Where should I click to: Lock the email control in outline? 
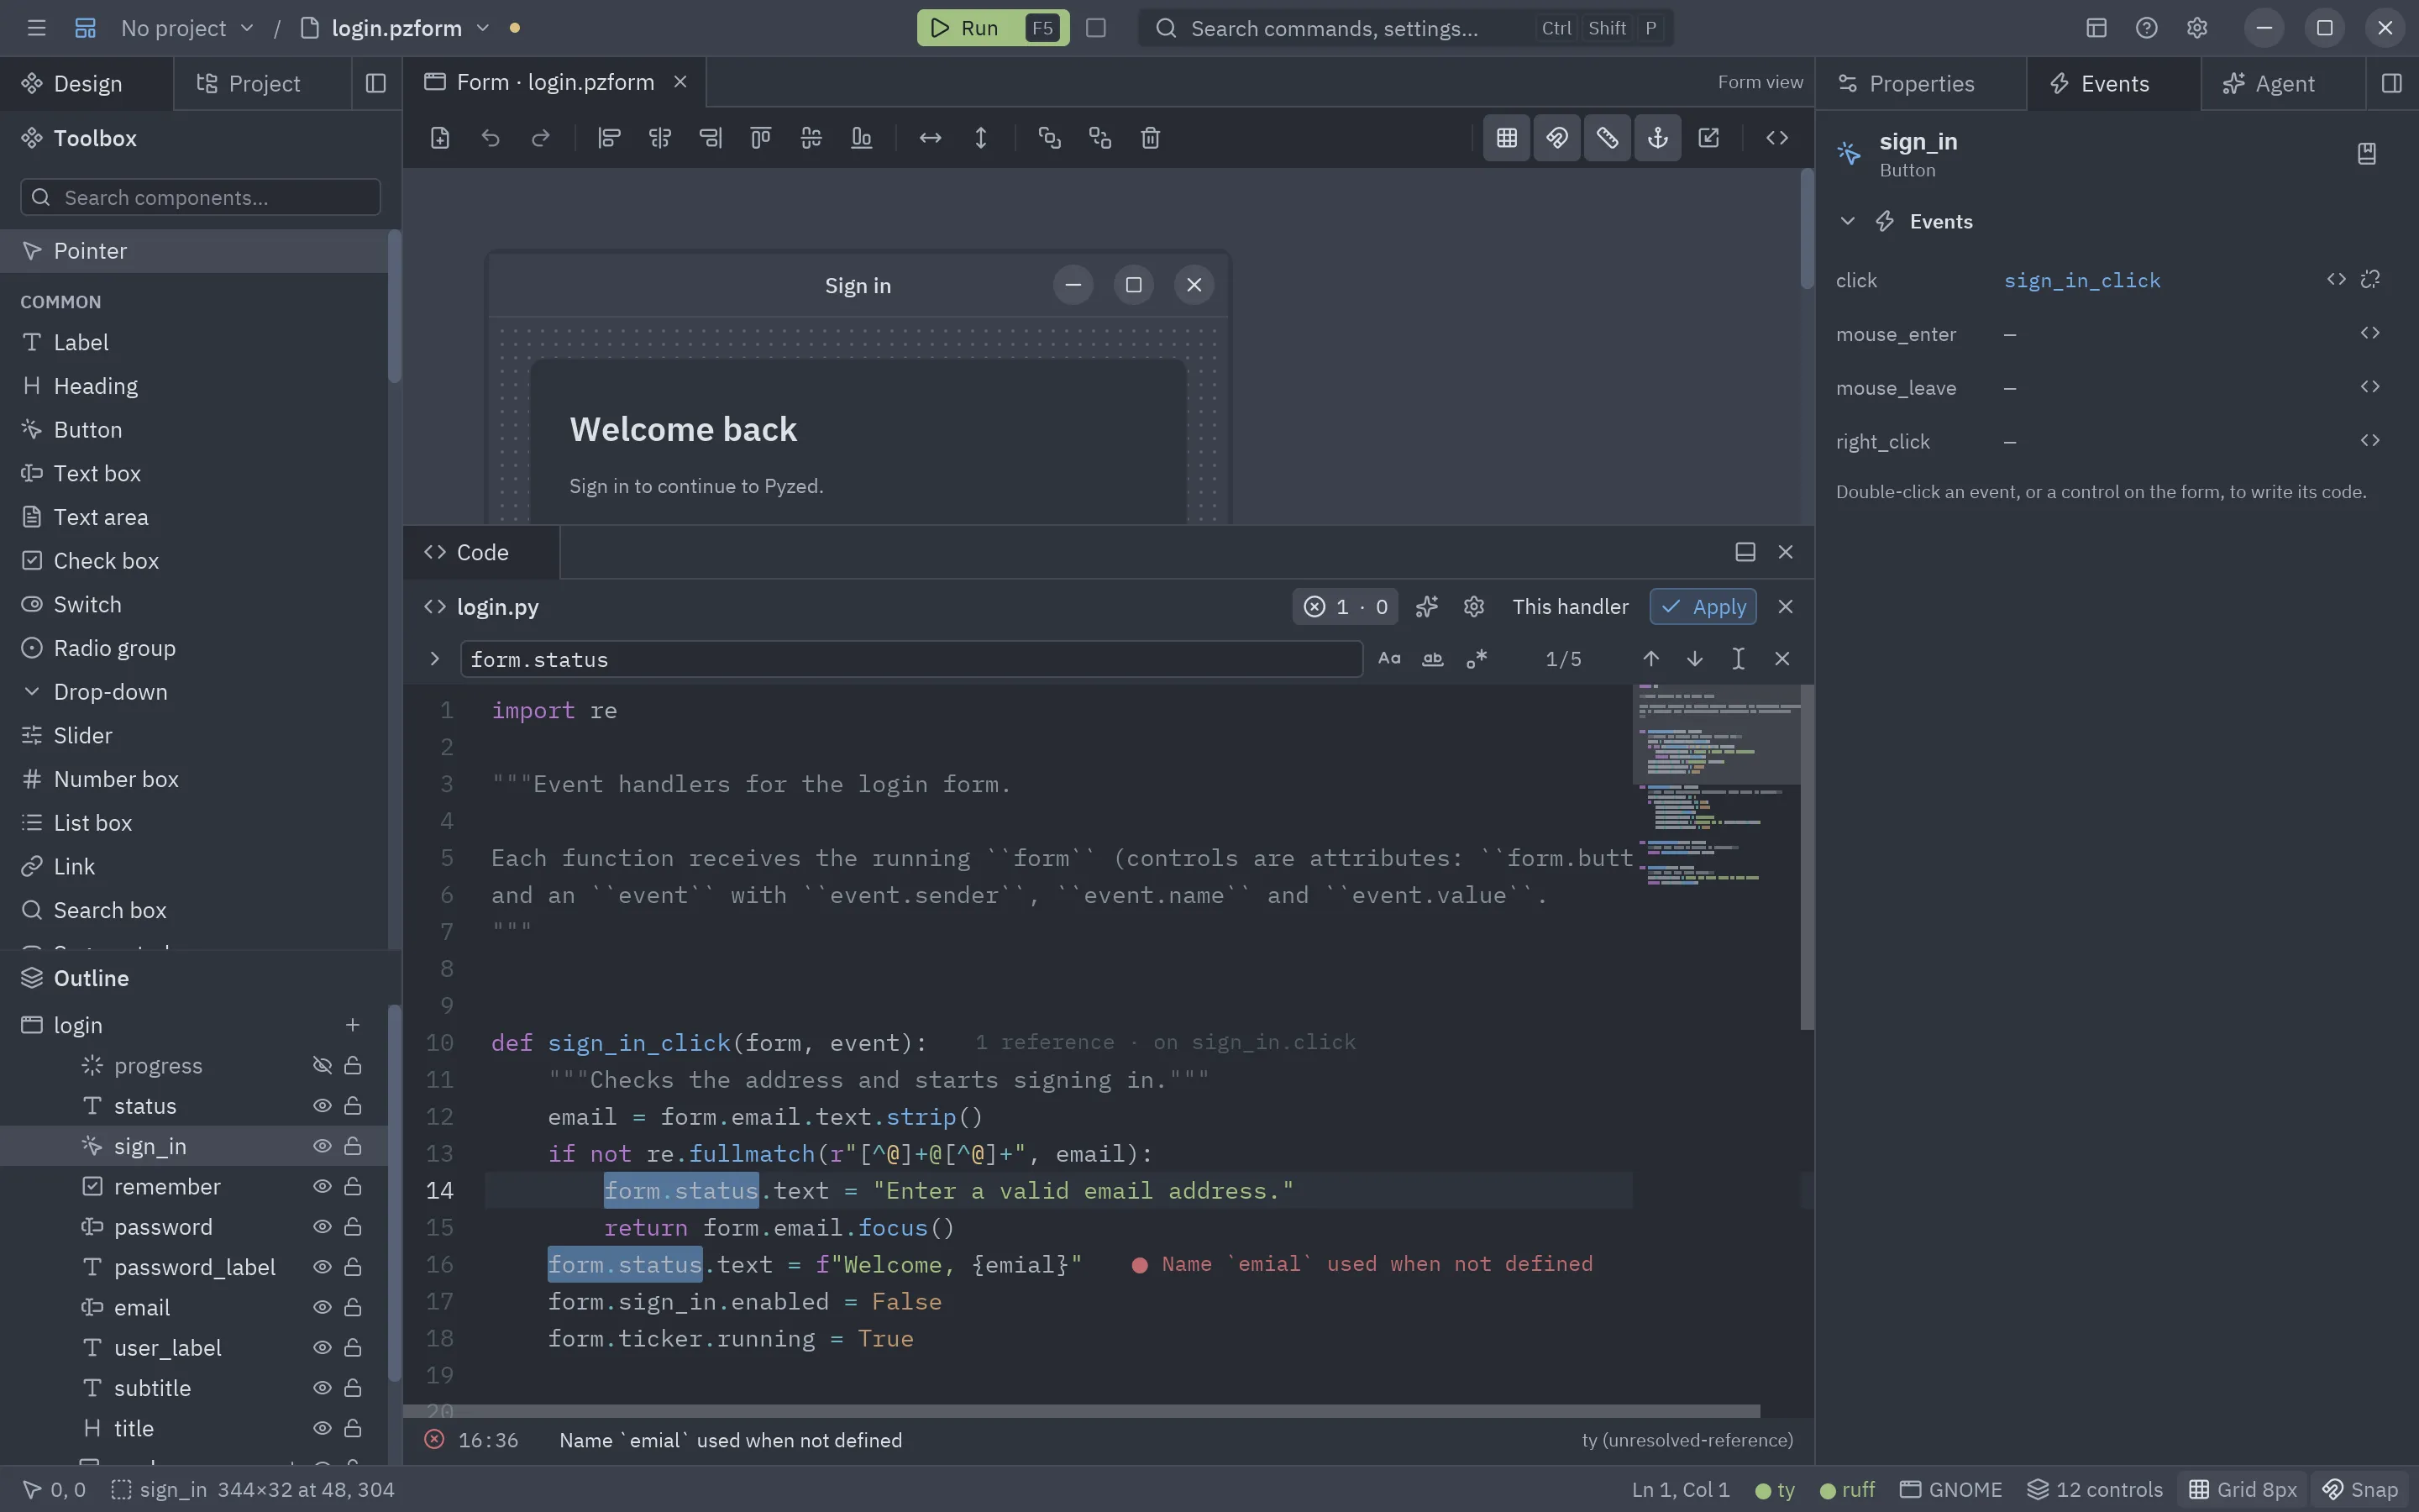click(x=353, y=1308)
